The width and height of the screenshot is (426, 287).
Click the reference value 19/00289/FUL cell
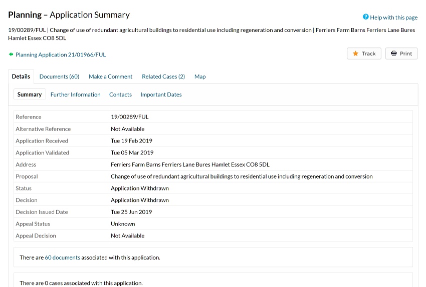(x=261, y=117)
